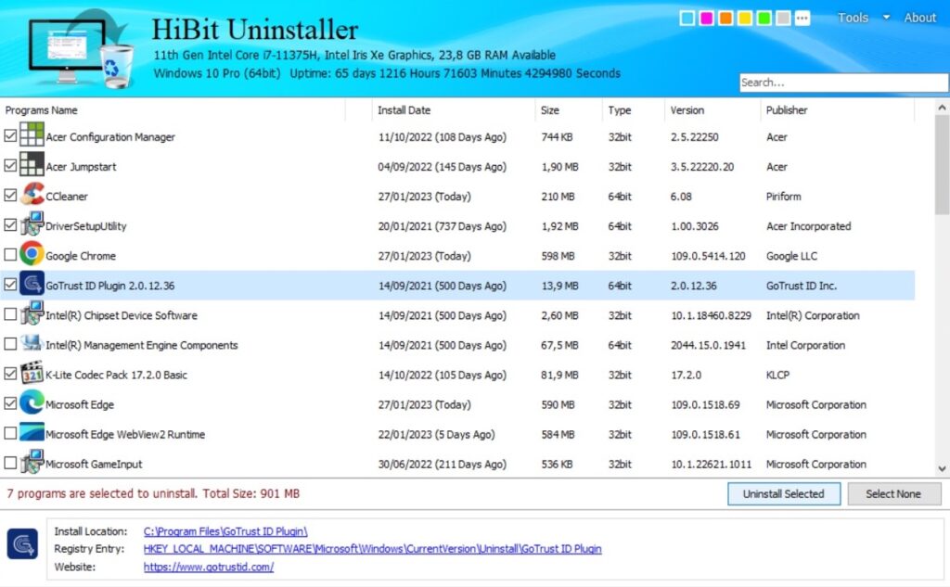The image size is (950, 587).
Task: Click the Google Chrome icon in the list
Action: (30, 255)
